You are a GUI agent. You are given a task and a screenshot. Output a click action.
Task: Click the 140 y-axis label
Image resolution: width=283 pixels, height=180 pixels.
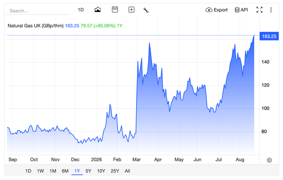point(265,62)
